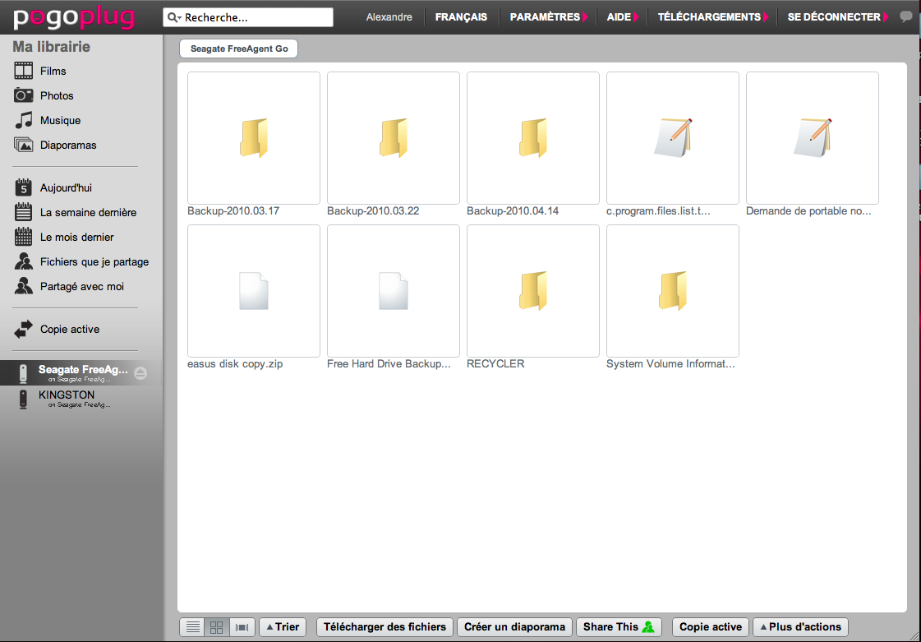This screenshot has height=642, width=921.
Task: Click the Backup-2010.03.17 file name
Action: click(233, 211)
